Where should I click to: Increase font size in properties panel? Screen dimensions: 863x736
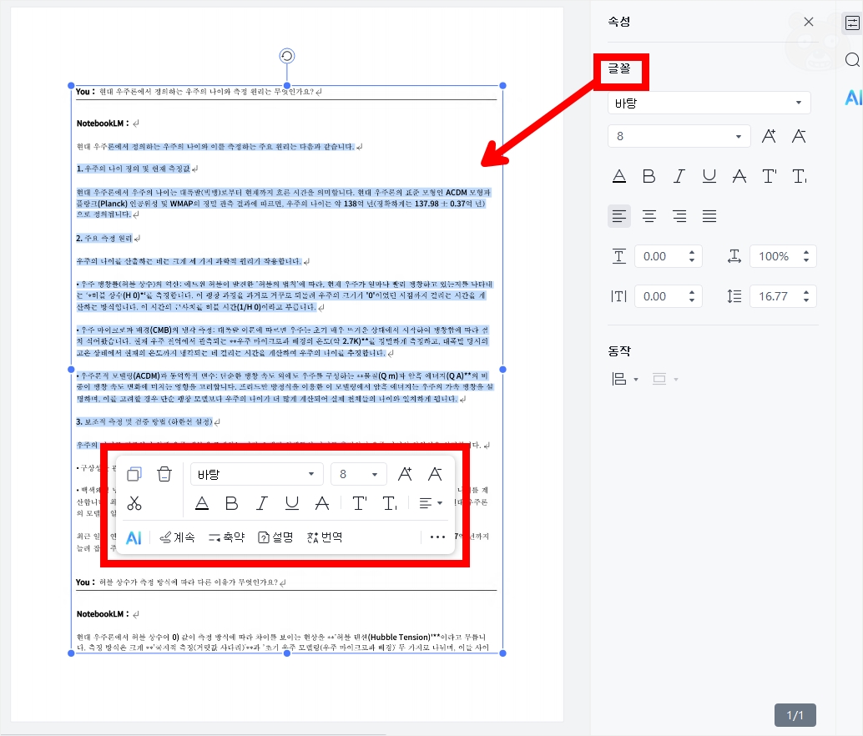(x=769, y=136)
